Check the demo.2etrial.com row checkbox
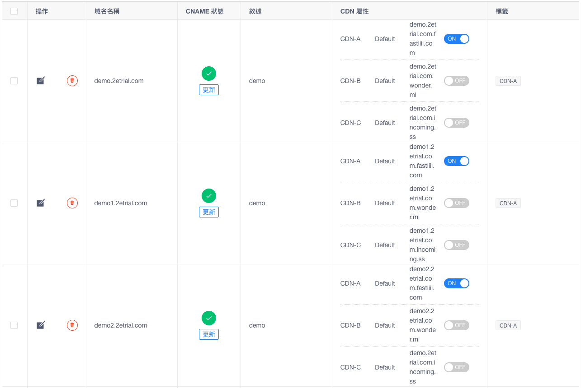This screenshot has width=581, height=388. (14, 81)
